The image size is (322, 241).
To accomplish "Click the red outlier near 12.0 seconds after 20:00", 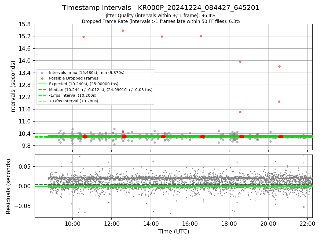I will (x=279, y=101).
